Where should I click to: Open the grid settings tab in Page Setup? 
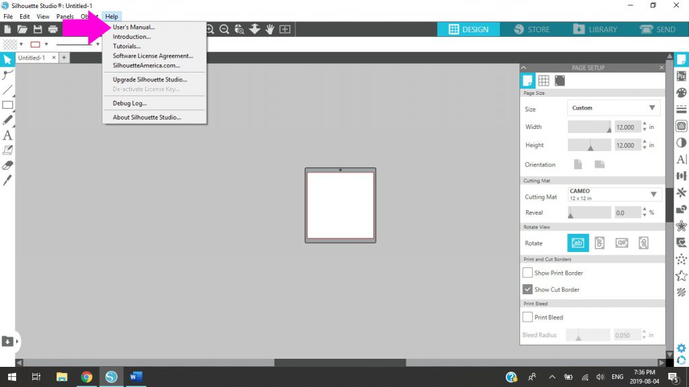point(544,81)
